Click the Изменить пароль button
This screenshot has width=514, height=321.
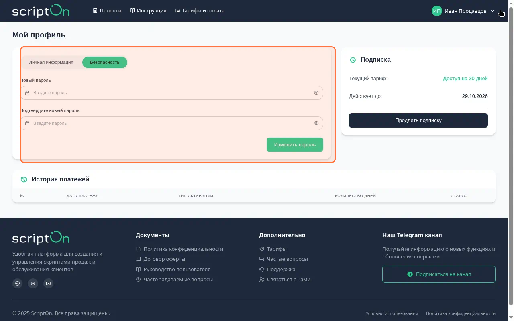[x=295, y=145]
